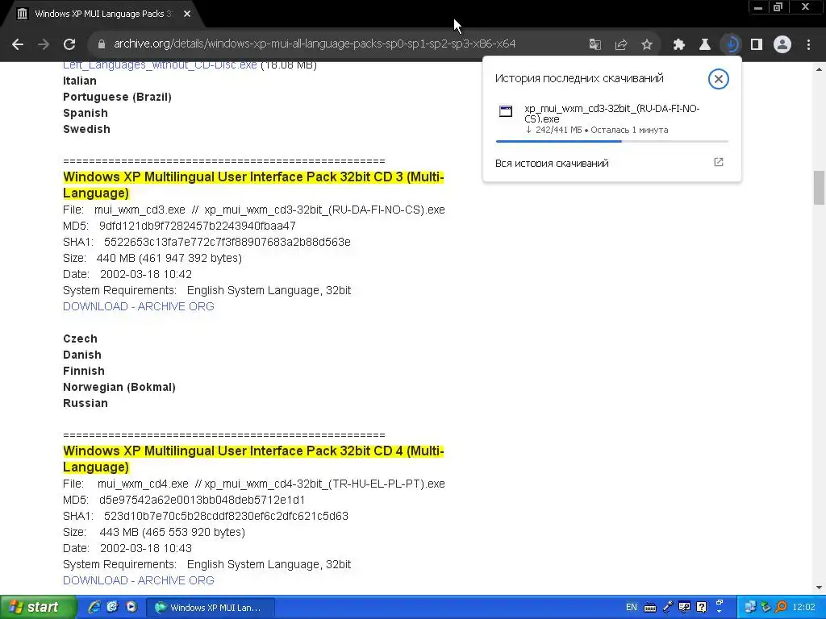Click safely remove hardware tray icon
This screenshot has height=619, width=826.
(x=766, y=608)
